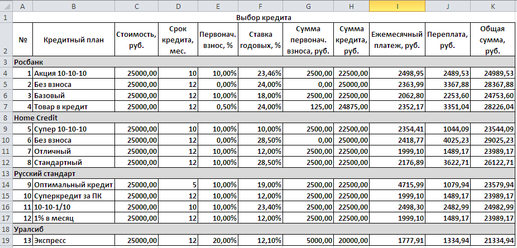Select cell 'Оптимальный кредит'
Image resolution: width=517 pixels, height=248 pixels.
pyautogui.click(x=73, y=185)
